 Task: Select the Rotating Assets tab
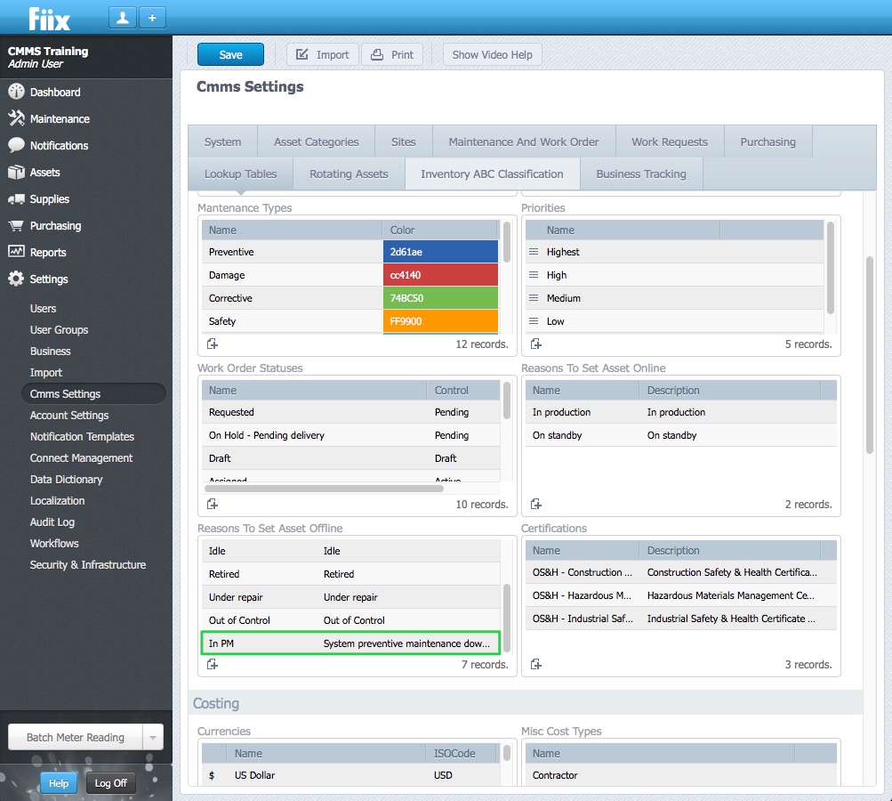pos(349,174)
